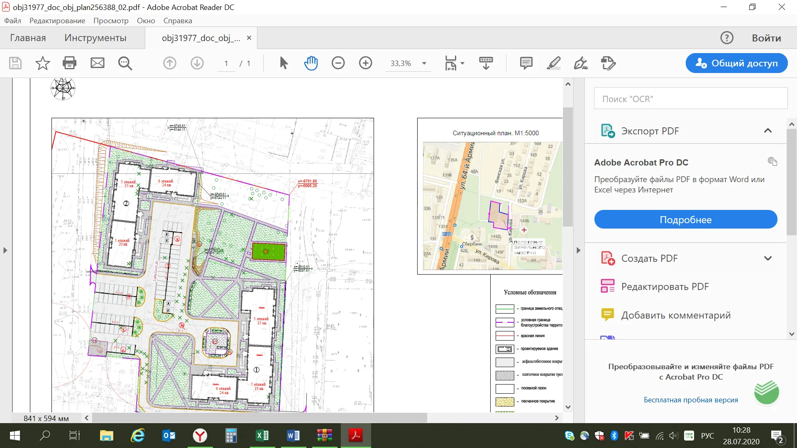Activate the arrow selection tool

(x=284, y=63)
